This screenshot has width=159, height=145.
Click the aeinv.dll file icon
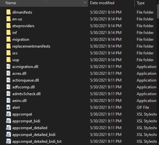8,100
